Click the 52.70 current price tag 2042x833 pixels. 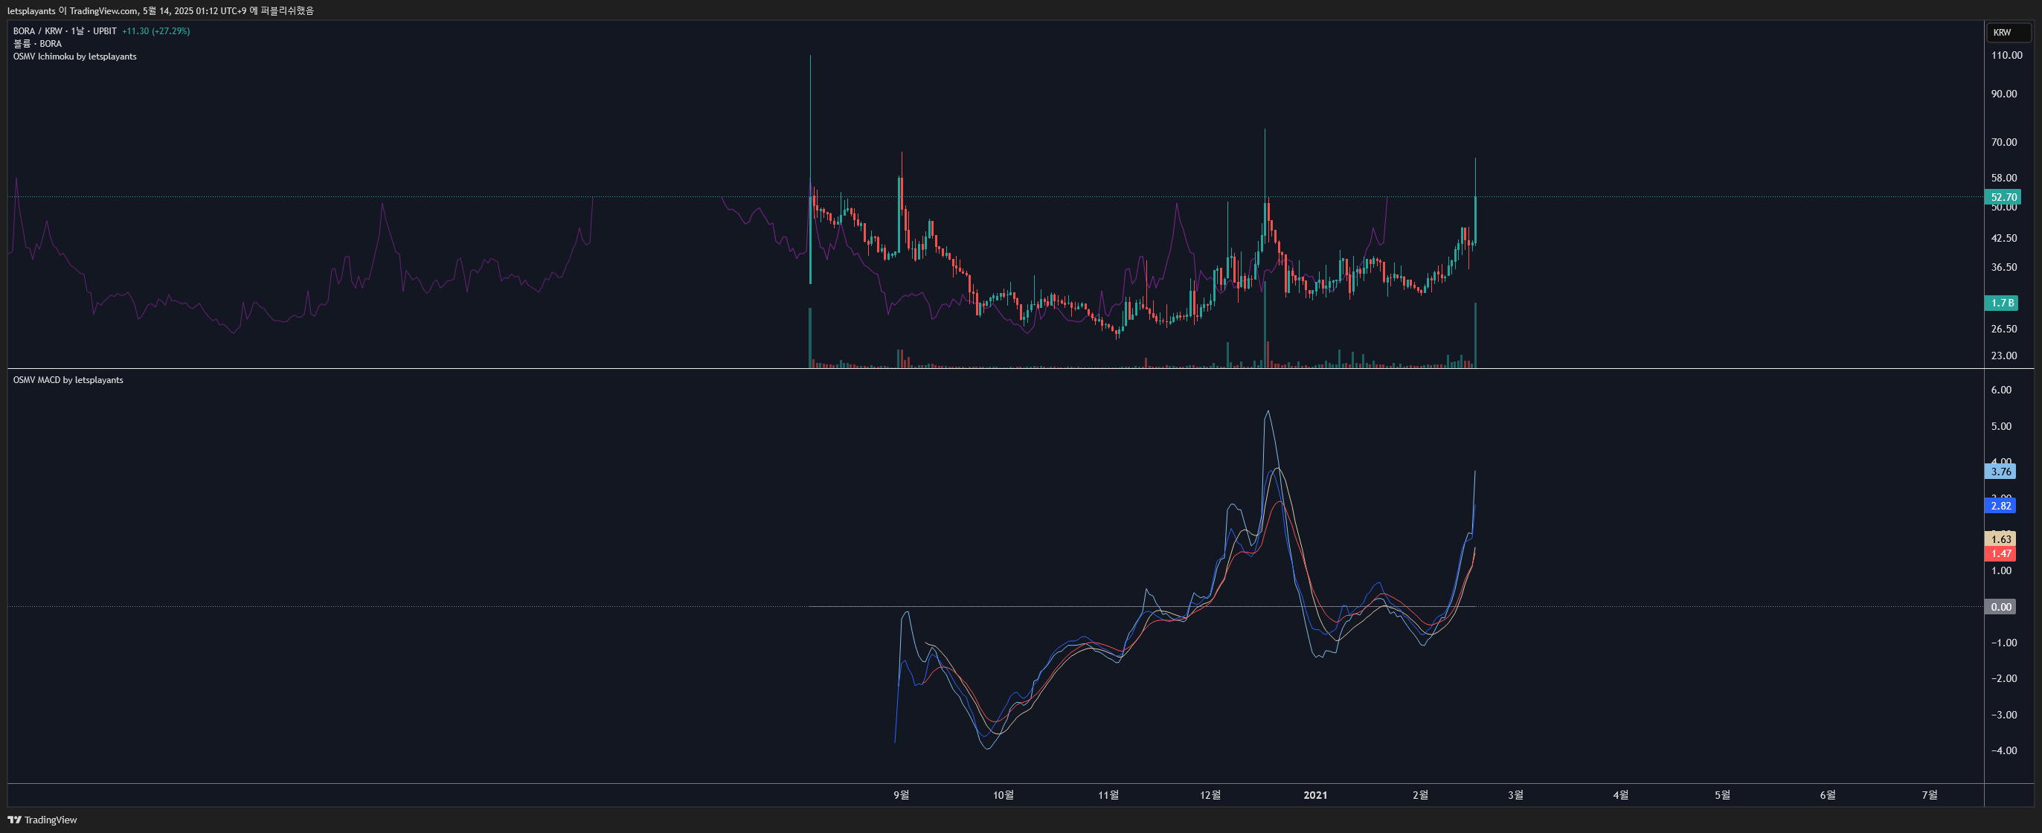click(2003, 197)
